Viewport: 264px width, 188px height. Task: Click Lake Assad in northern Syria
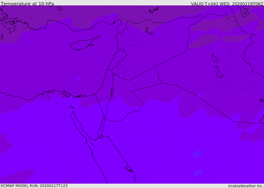148,31
